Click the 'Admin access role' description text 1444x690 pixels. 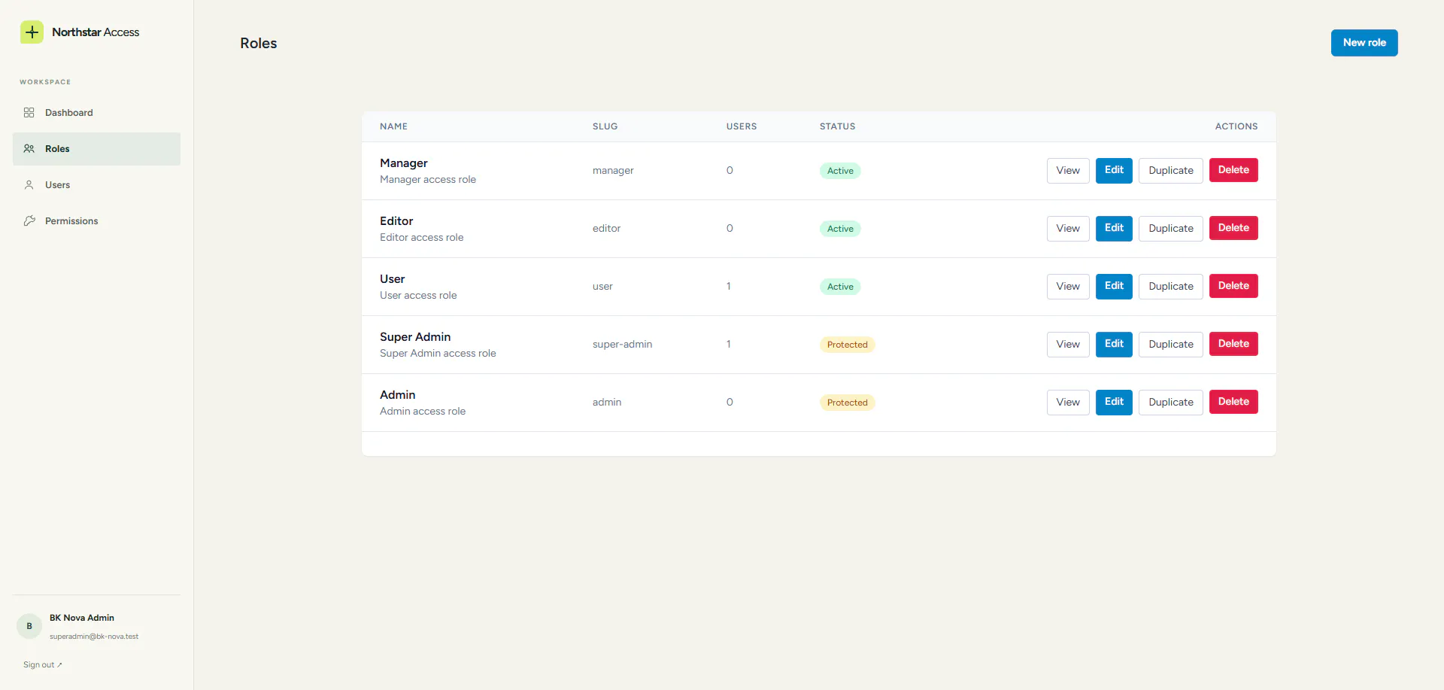coord(423,412)
